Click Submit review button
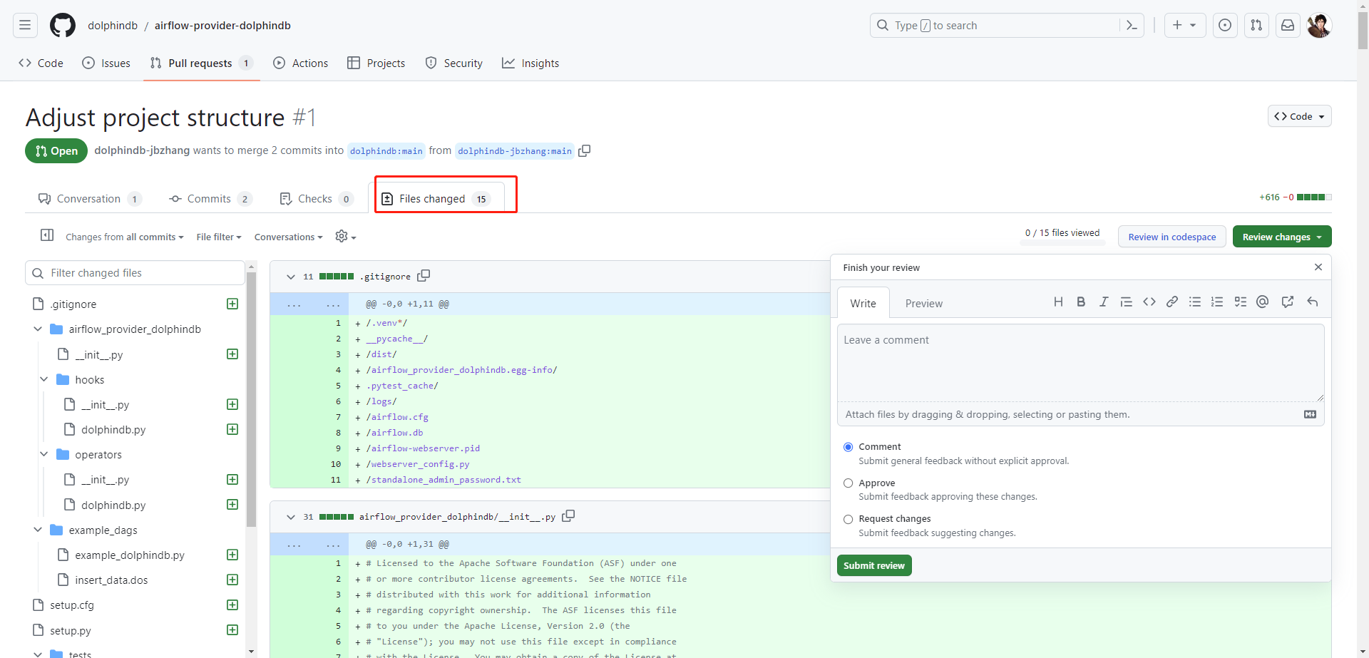The height and width of the screenshot is (658, 1369). (x=874, y=565)
